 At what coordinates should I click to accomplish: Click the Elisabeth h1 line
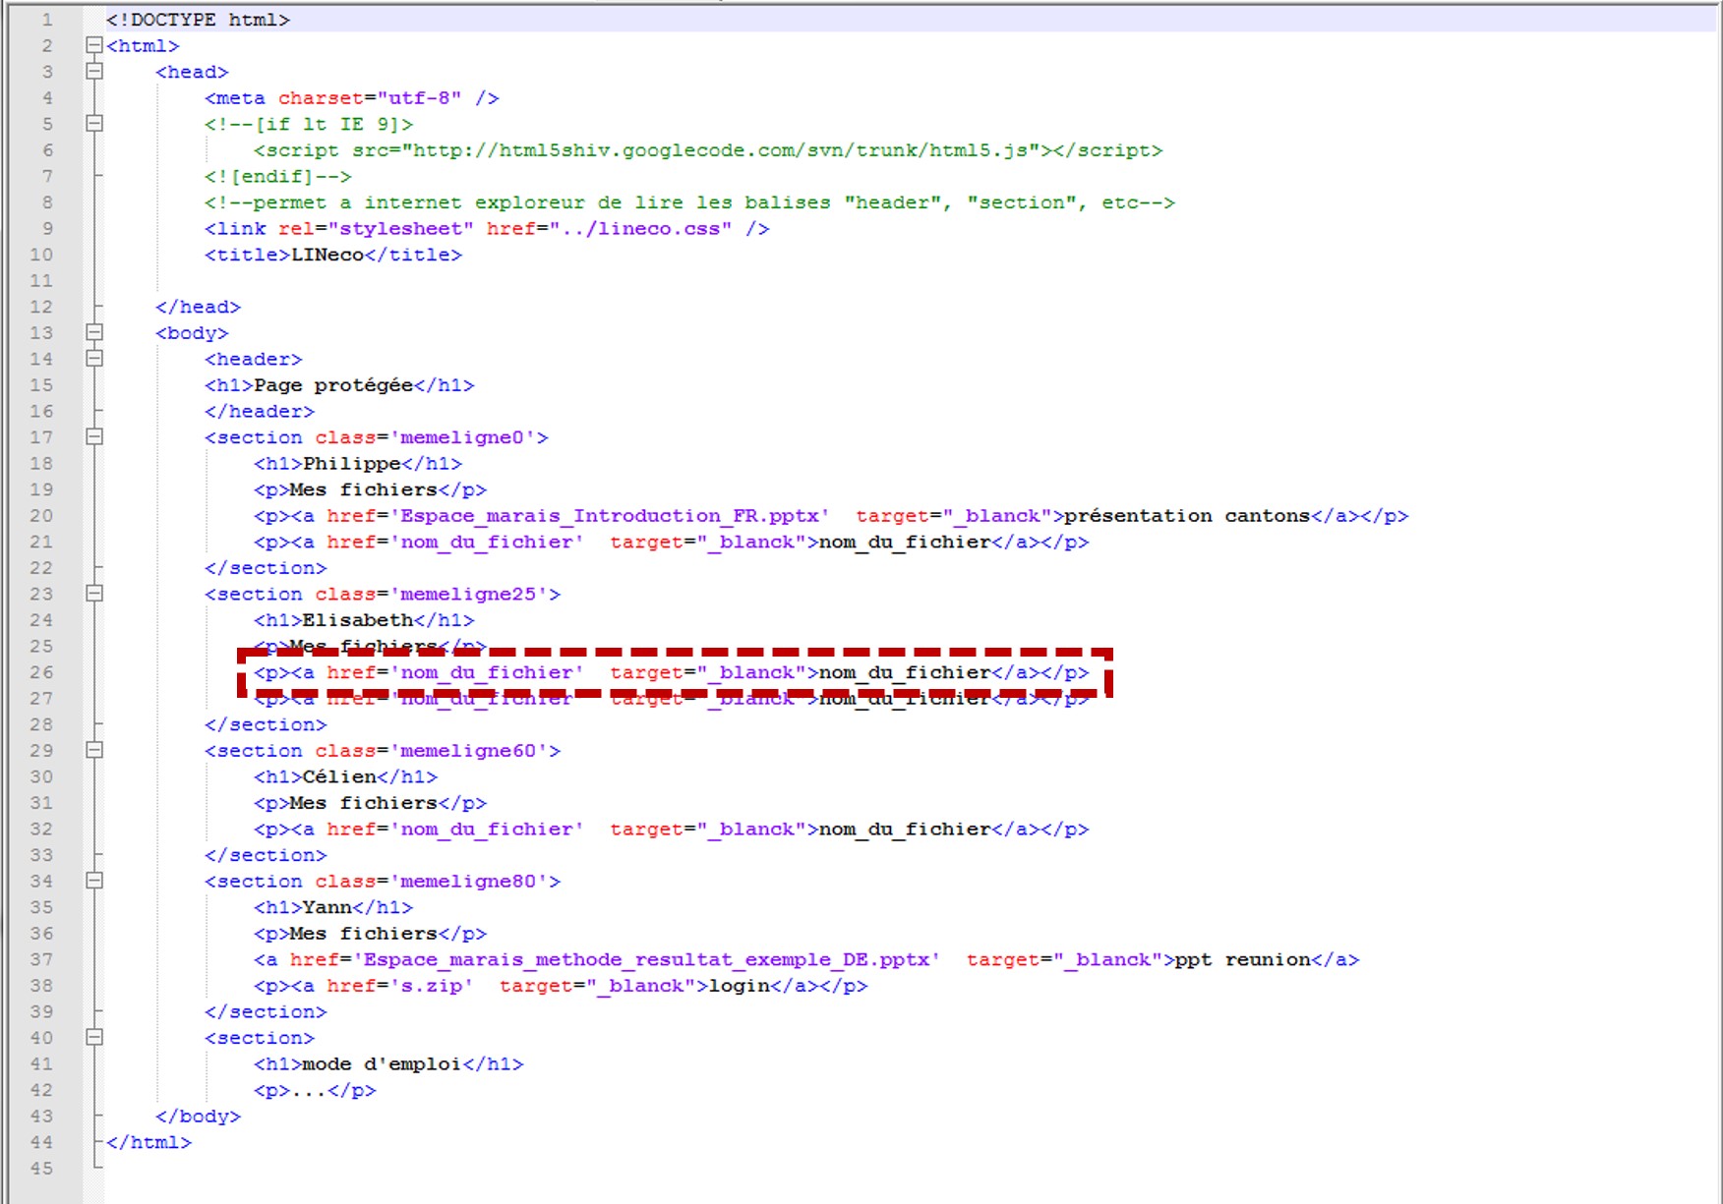click(x=364, y=620)
